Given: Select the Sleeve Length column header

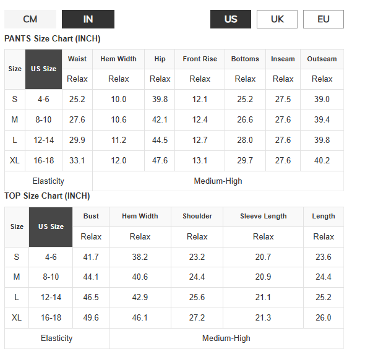Looking at the screenshot, I should click(x=263, y=216).
